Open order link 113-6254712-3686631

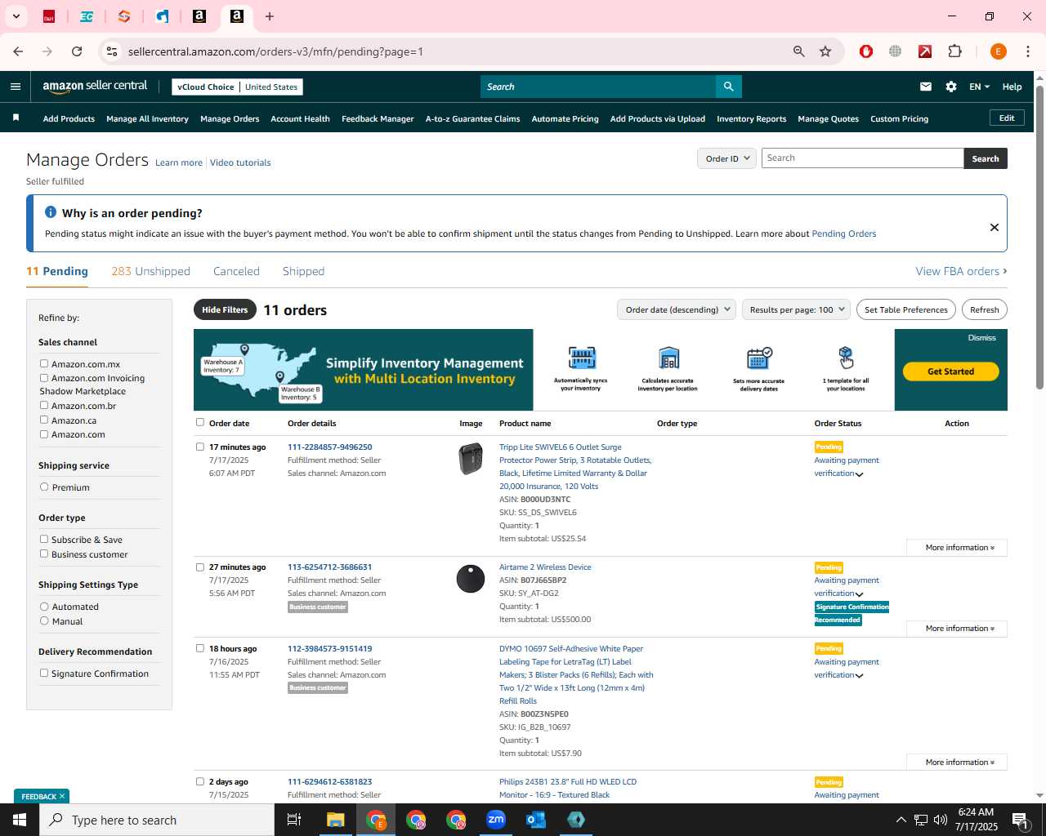(329, 567)
